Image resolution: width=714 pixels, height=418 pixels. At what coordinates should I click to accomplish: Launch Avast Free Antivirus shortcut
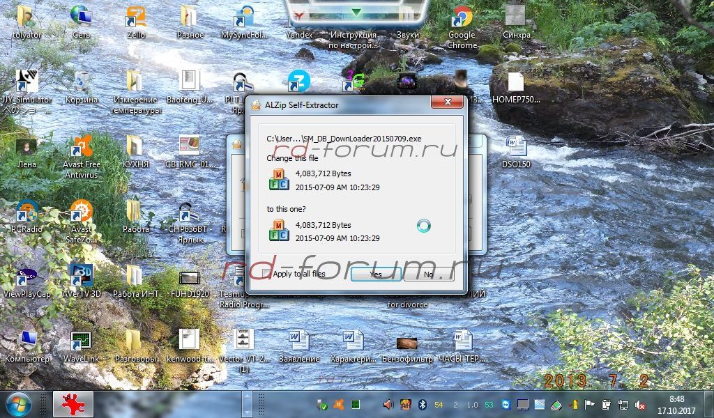[x=82, y=149]
